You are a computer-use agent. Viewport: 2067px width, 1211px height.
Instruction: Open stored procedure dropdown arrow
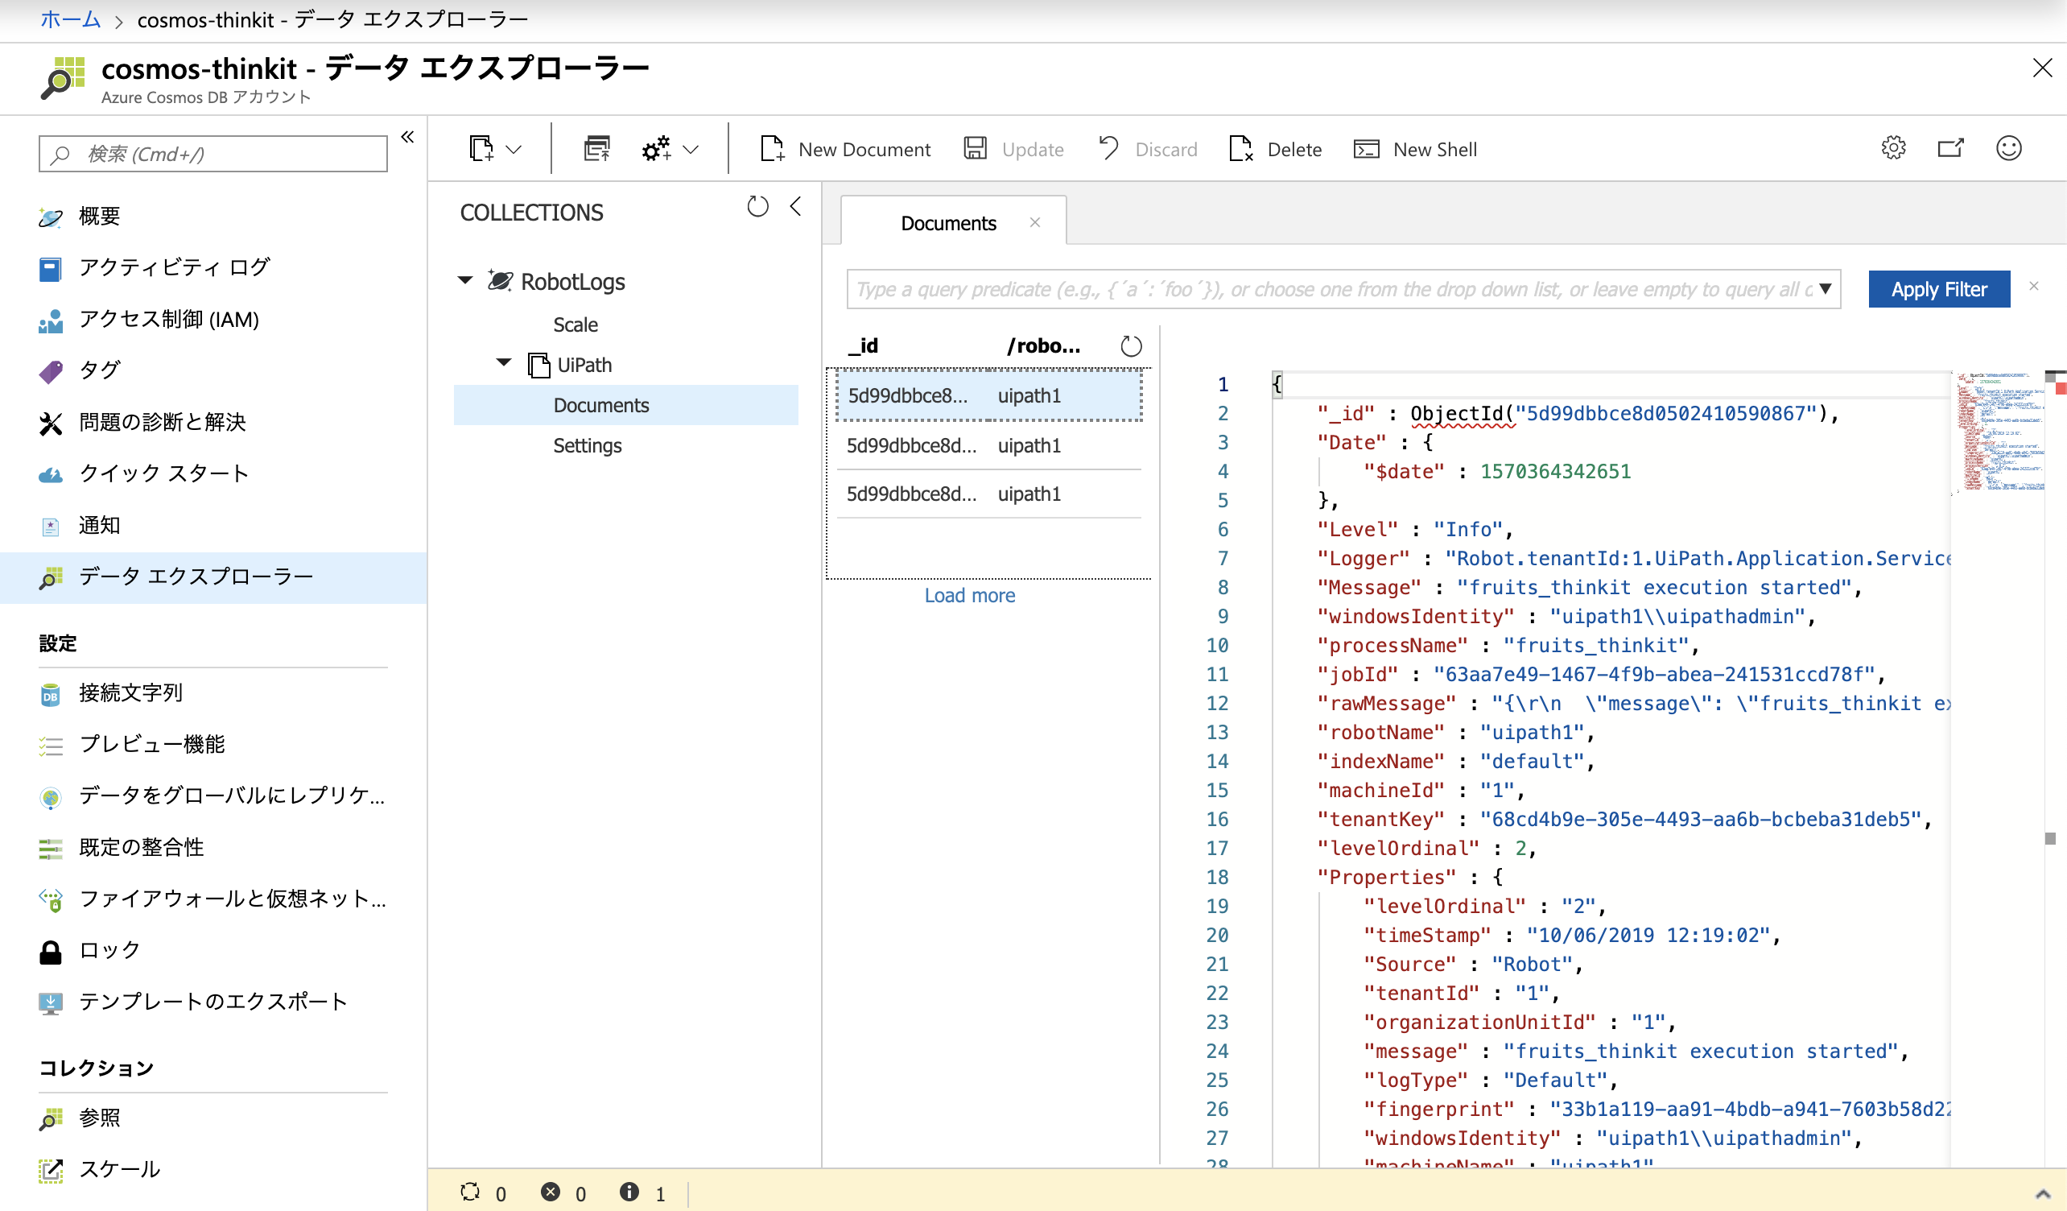[691, 149]
